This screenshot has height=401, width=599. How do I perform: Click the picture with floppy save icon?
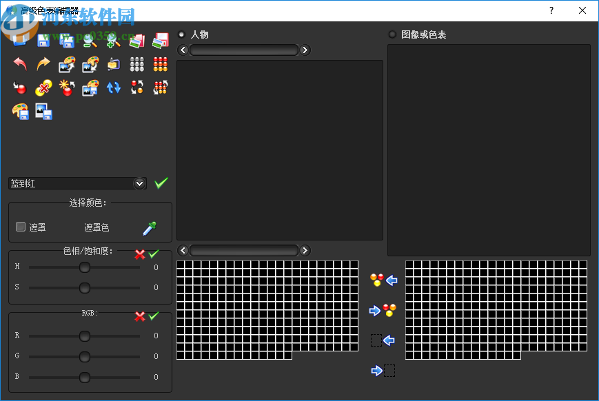click(x=43, y=112)
